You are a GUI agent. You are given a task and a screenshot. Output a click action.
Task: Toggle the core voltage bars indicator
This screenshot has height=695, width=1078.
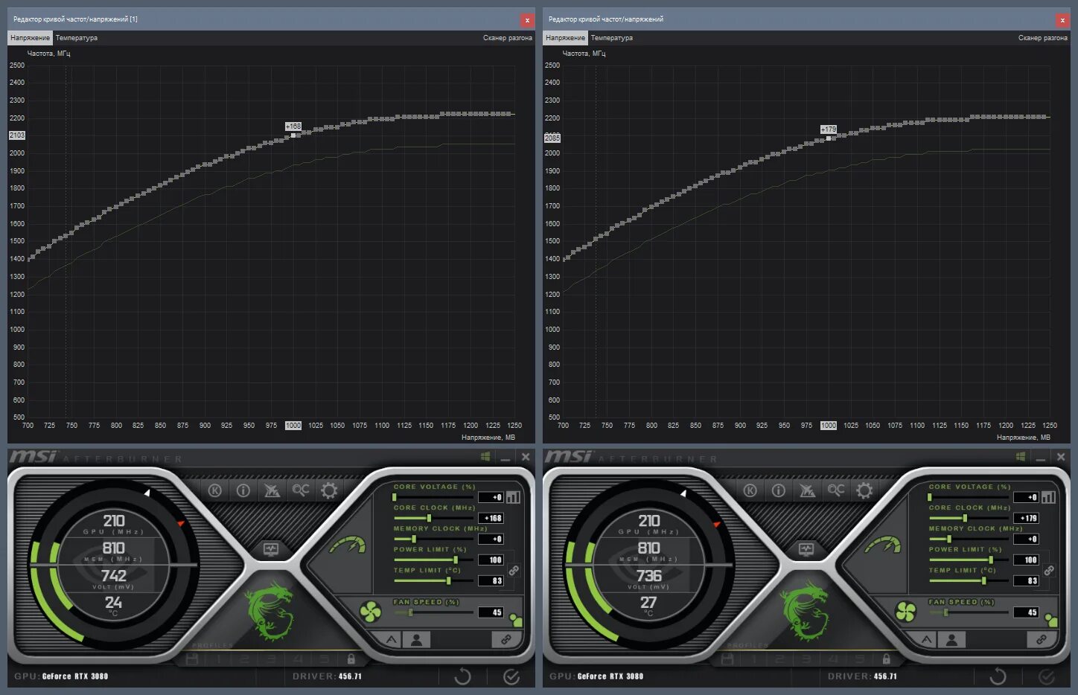(x=514, y=496)
